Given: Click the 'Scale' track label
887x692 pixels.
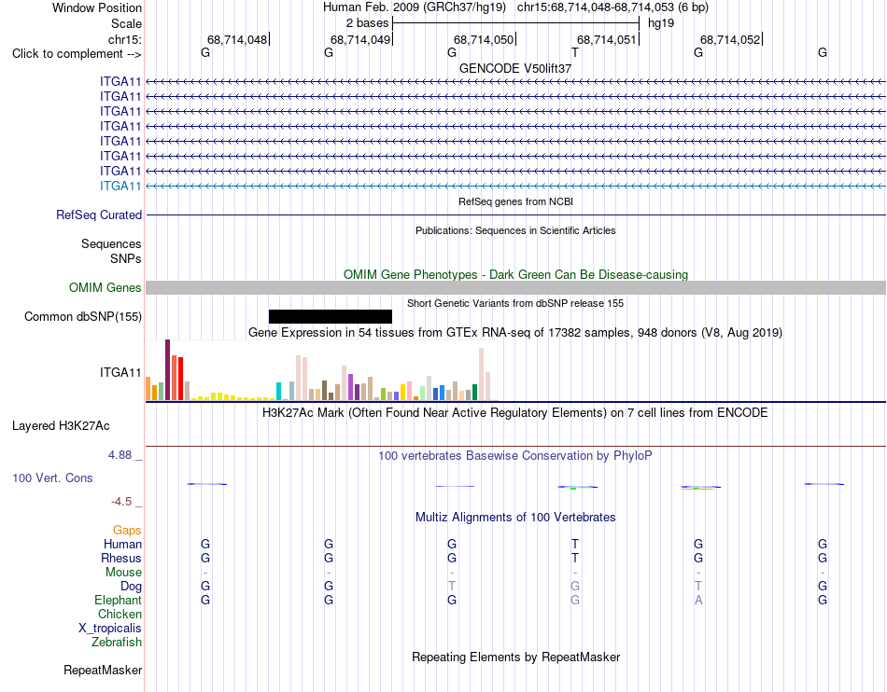Looking at the screenshot, I should coord(126,23).
